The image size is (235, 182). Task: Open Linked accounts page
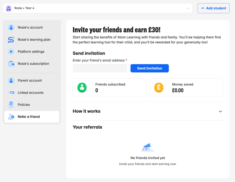click(32, 93)
